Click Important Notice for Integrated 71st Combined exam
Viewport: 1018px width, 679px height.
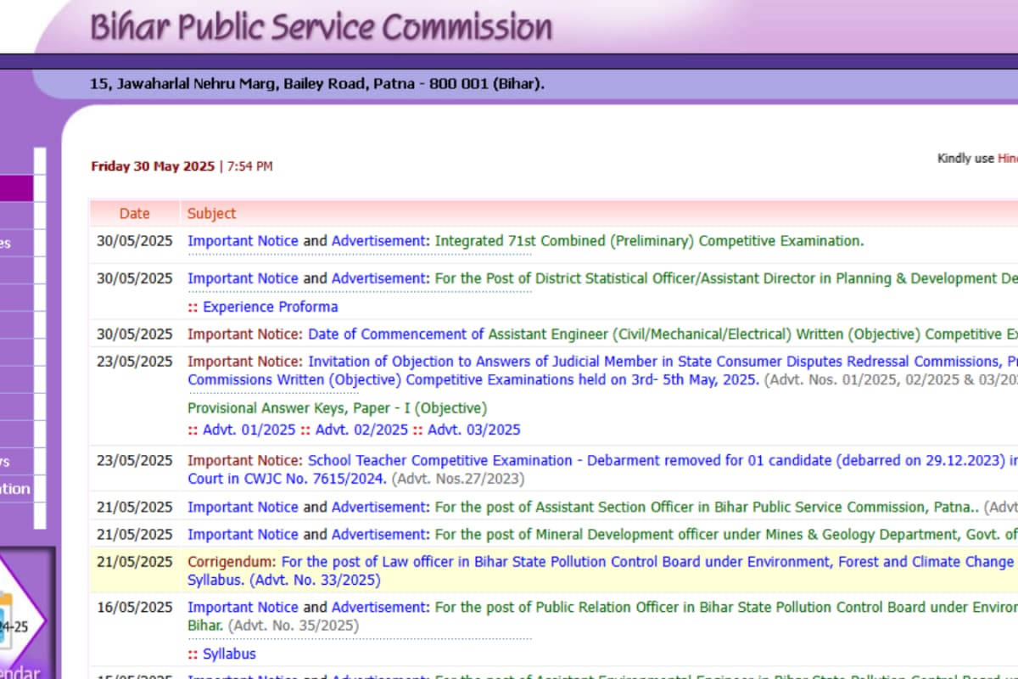coord(243,241)
